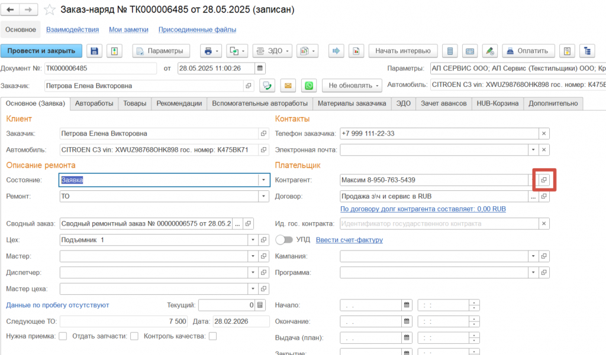This screenshot has height=355, width=606.
Task: Click the Ввести счет-фактуру link
Action: pos(349,240)
